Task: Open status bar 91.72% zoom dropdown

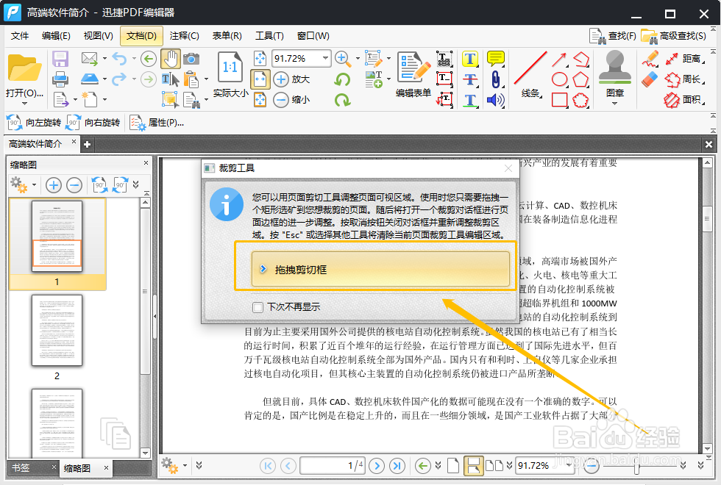Action: [569, 465]
